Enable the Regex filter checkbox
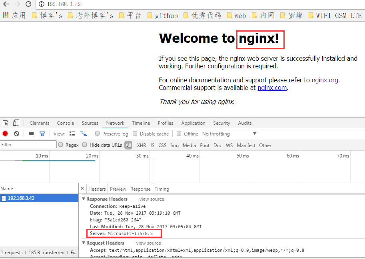This screenshot has width=365, height=259. coord(60,145)
